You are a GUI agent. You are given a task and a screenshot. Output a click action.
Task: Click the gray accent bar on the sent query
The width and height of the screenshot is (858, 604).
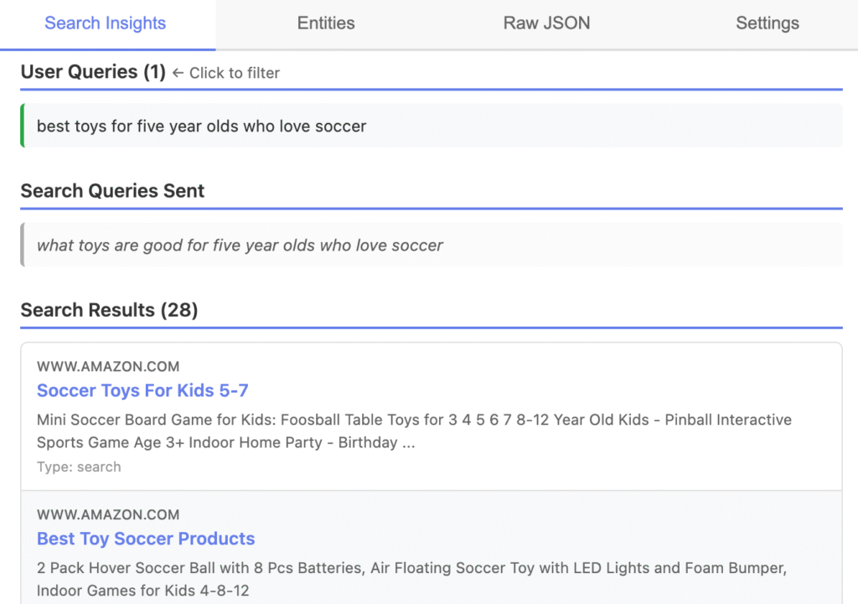(23, 245)
